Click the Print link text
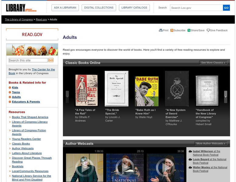This screenshot has height=182, width=236. pyautogui.click(x=166, y=30)
